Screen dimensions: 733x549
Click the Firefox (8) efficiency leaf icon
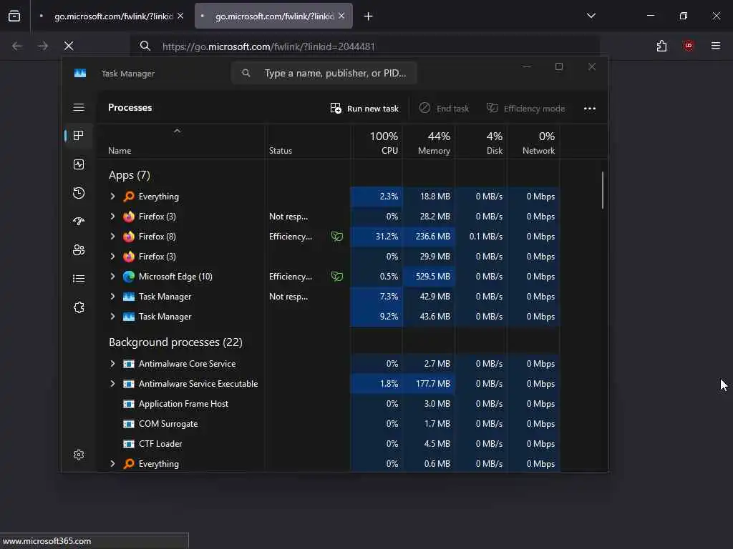coord(336,236)
